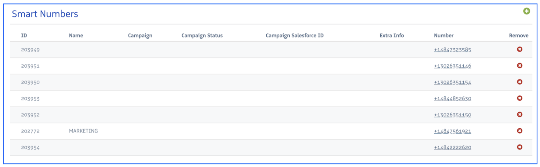Screen dimensions: 540x167
Task: Click the Smart Numbers section title
Action: [x=45, y=14]
